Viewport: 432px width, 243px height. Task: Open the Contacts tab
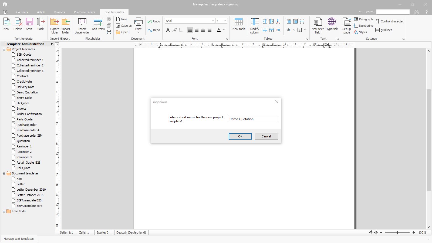point(22,12)
